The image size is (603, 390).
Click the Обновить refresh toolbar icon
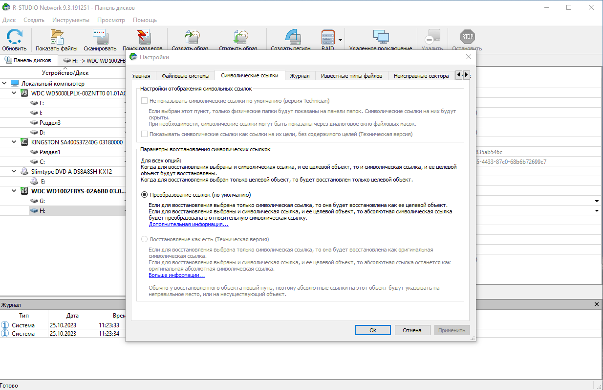(14, 37)
